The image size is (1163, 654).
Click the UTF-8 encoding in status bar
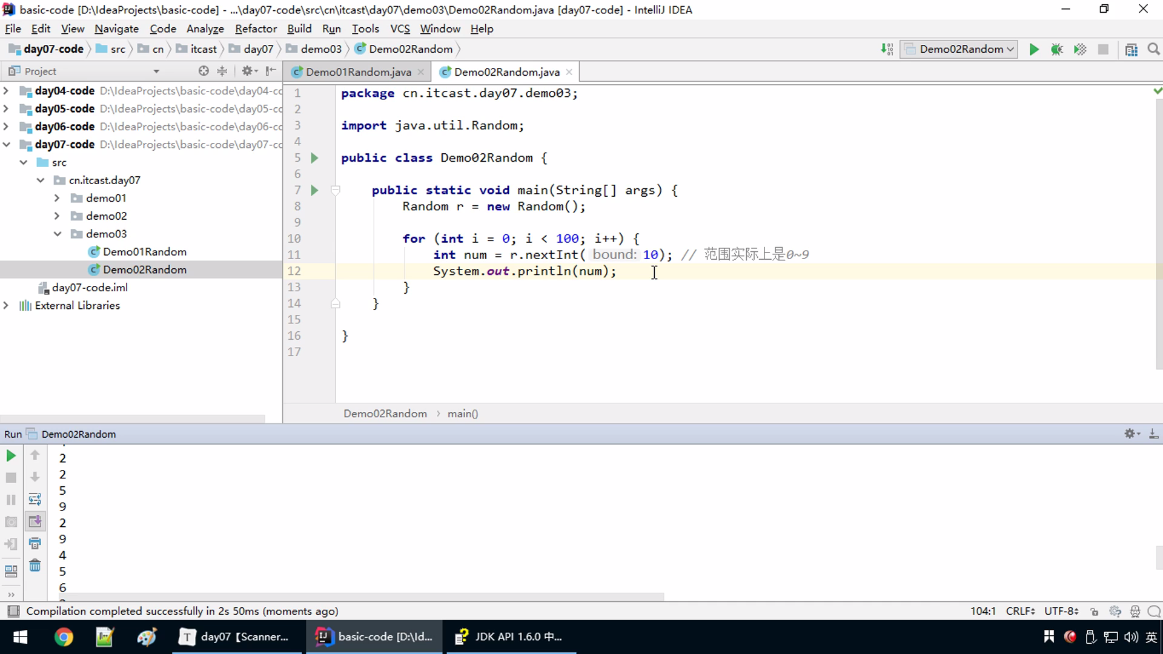1061,611
